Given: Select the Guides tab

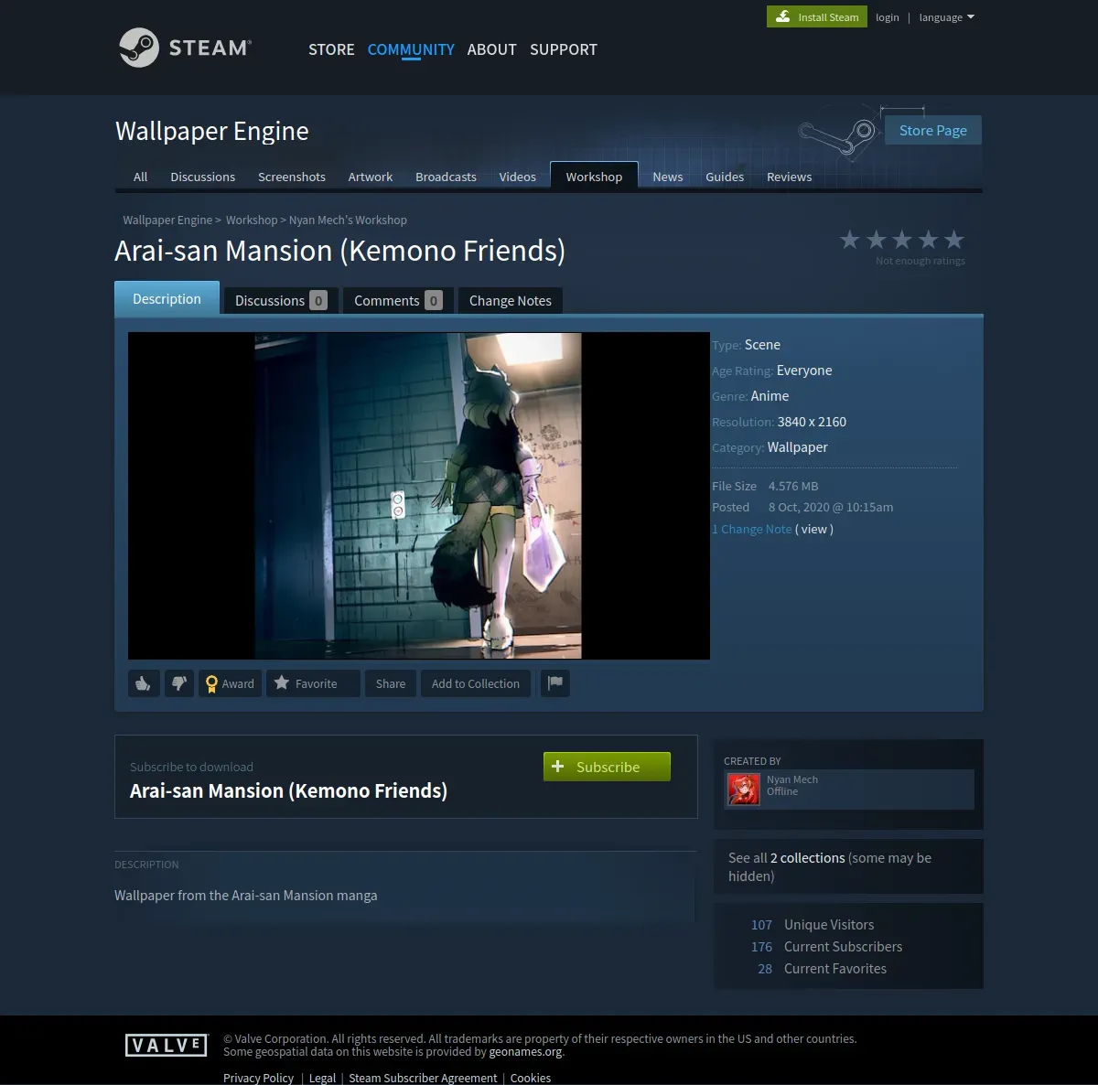Looking at the screenshot, I should [x=725, y=177].
